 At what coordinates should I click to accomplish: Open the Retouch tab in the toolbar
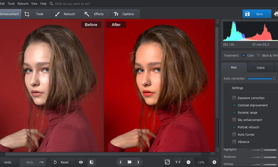[65, 14]
